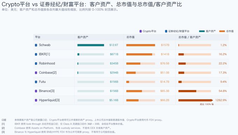Click footnote [2] about Coinbase Assets on Platform
Viewport: 238px width, 135px height.
(63, 128)
